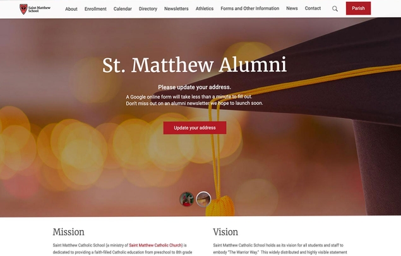The width and height of the screenshot is (401, 256).
Task: Click the Mission section heading
Action: (x=69, y=232)
